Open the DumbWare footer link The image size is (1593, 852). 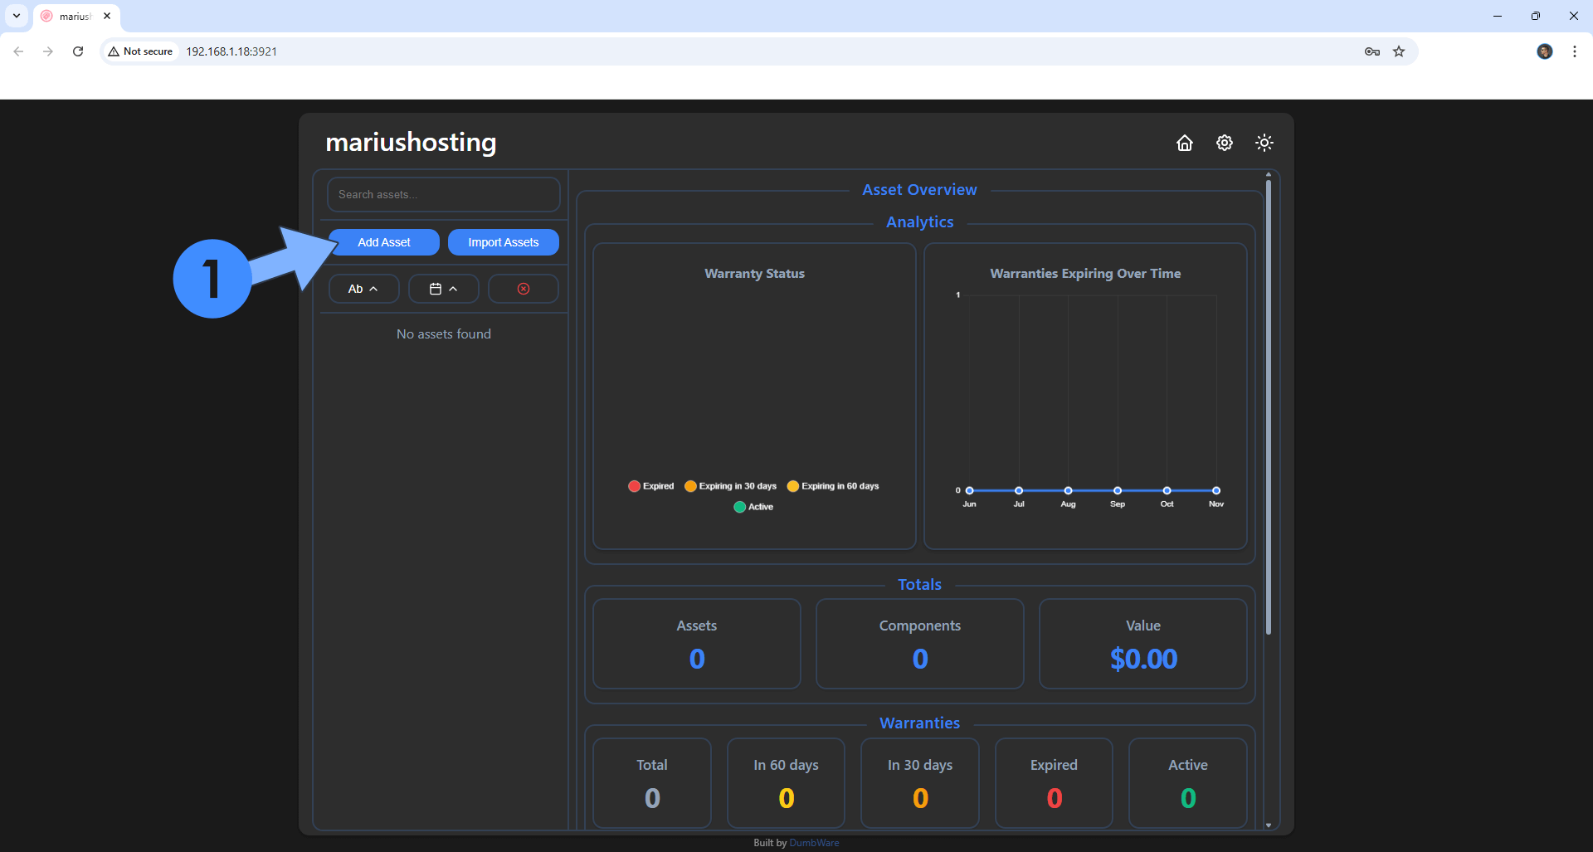[x=814, y=843]
